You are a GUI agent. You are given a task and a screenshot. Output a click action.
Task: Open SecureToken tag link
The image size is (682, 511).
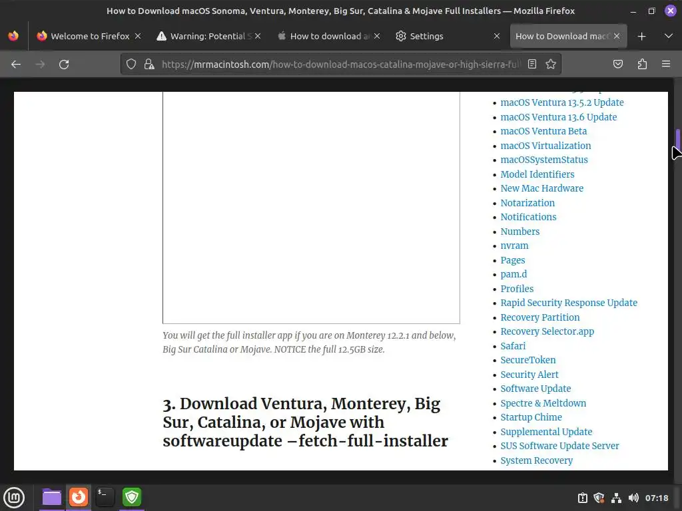click(528, 360)
